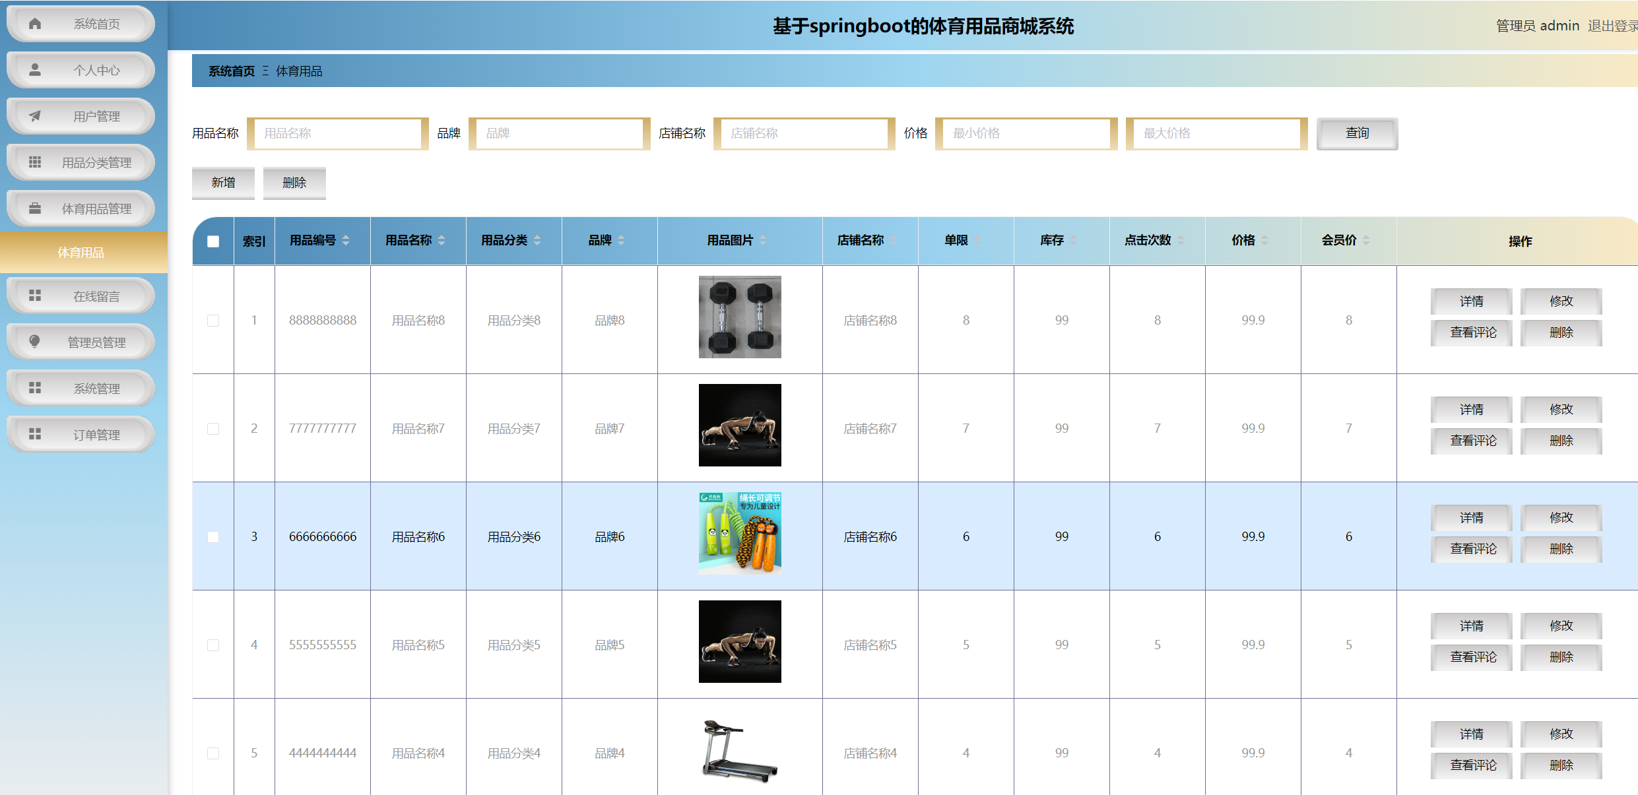The width and height of the screenshot is (1638, 795).
Task: Sort the table by 价格 column
Action: 1264,241
